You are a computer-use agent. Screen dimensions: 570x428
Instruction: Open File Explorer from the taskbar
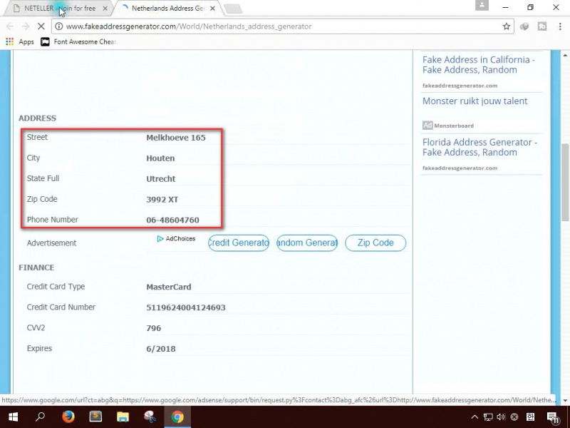click(x=123, y=417)
